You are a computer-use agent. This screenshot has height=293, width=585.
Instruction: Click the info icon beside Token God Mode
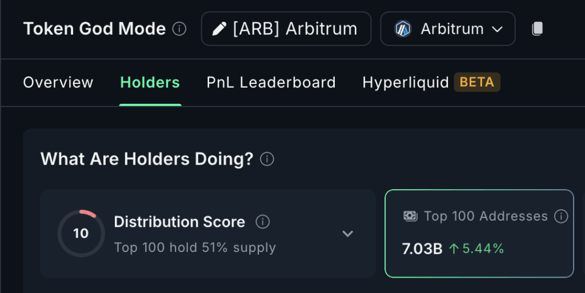[179, 29]
